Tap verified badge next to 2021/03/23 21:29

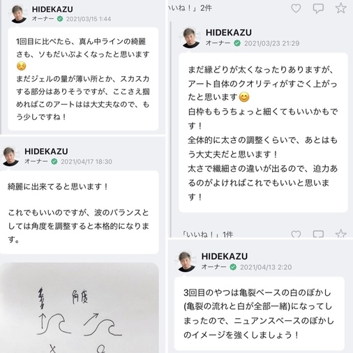(237, 43)
